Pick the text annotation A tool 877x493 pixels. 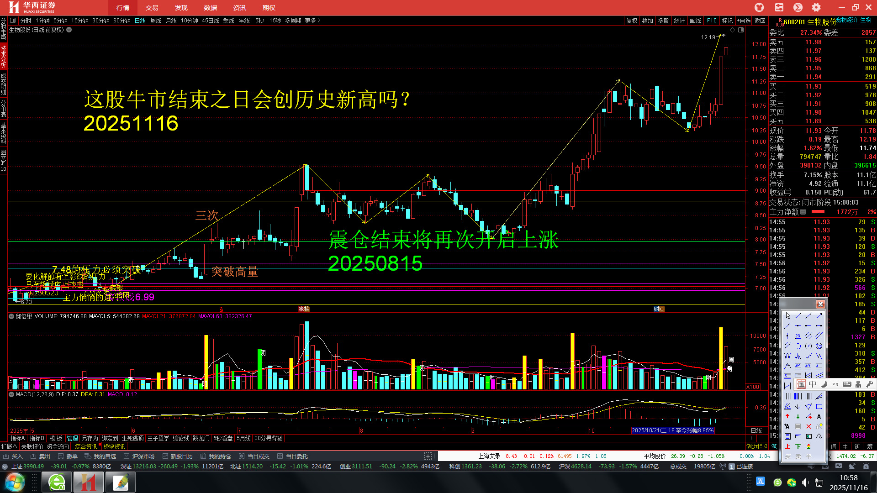(819, 416)
